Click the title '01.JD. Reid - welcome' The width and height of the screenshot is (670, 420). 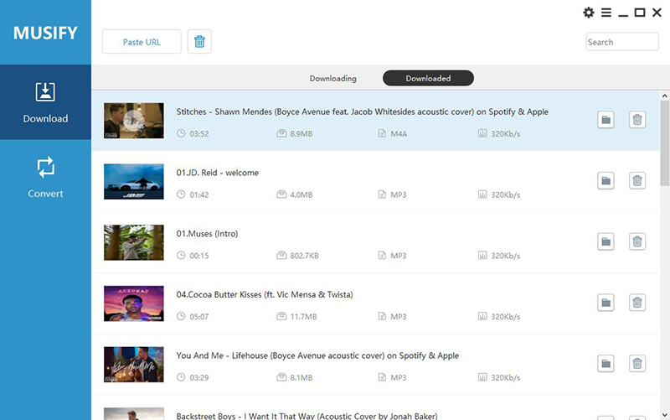pyautogui.click(x=218, y=173)
